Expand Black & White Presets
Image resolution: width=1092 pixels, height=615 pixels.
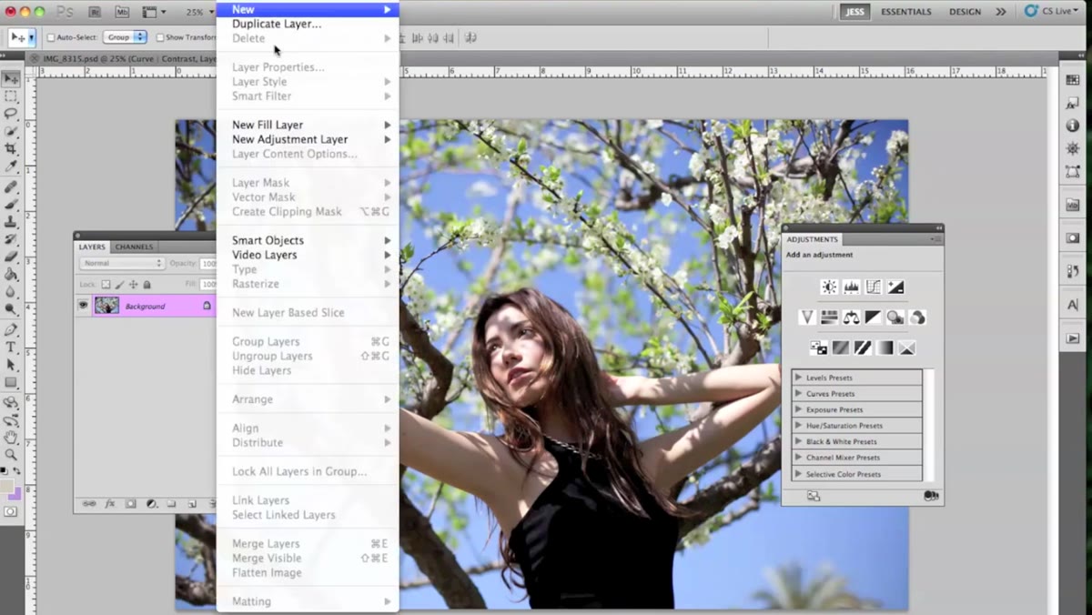[798, 441]
